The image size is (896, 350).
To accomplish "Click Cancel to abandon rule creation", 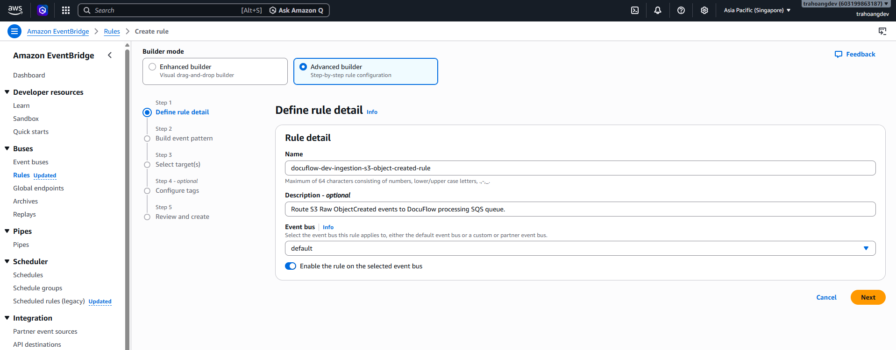I will click(826, 297).
